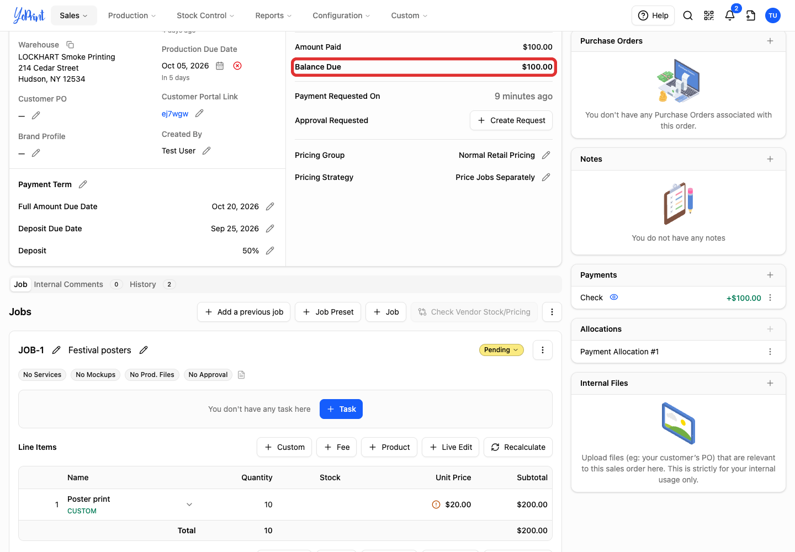Open the Stock Control dropdown menu
The height and width of the screenshot is (552, 795).
pos(205,15)
